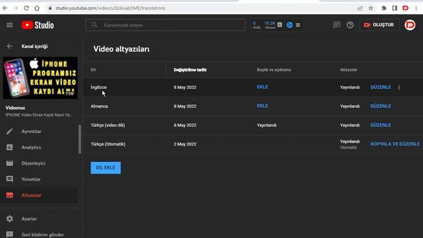Select the İngilizce language row text
The image size is (423, 238).
98,87
